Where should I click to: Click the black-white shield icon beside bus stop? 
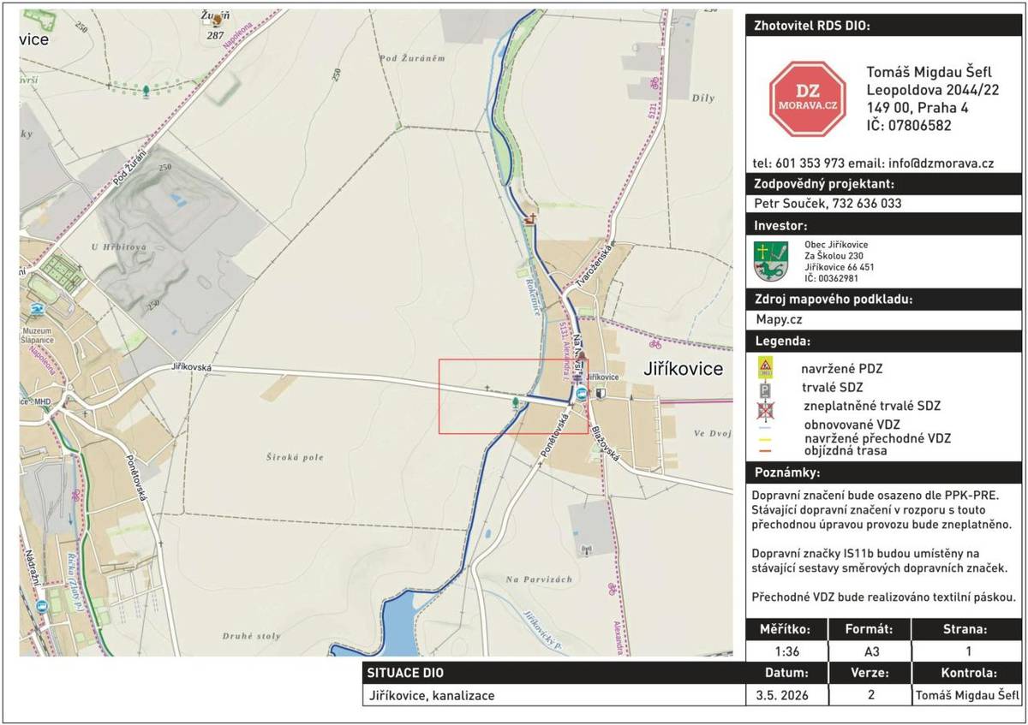click(x=600, y=393)
